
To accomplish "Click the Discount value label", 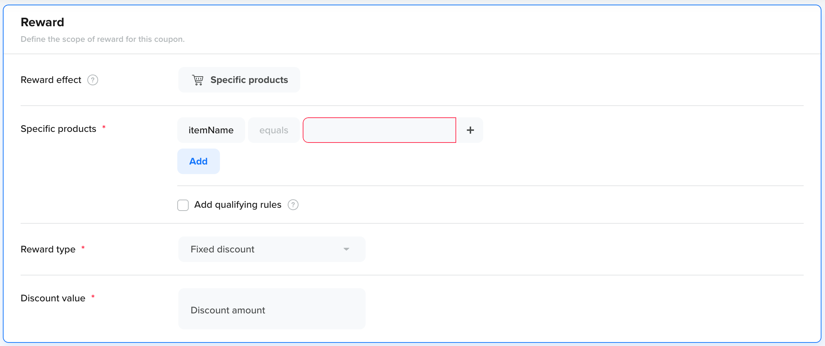I will pos(53,298).
